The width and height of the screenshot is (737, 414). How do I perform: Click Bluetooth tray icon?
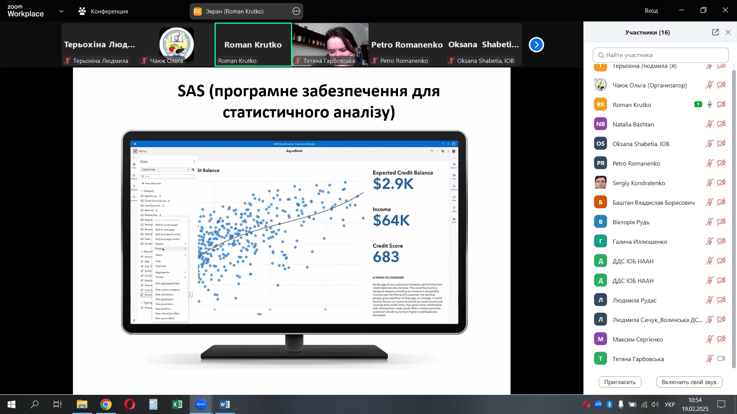point(610,404)
